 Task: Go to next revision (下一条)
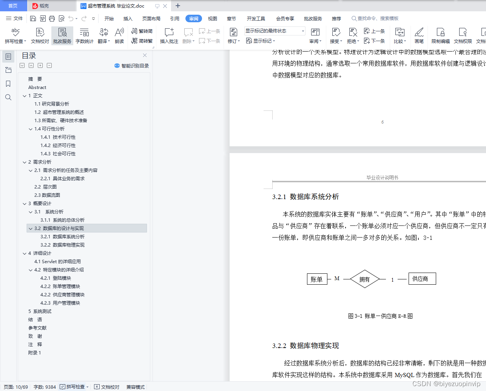coord(374,41)
